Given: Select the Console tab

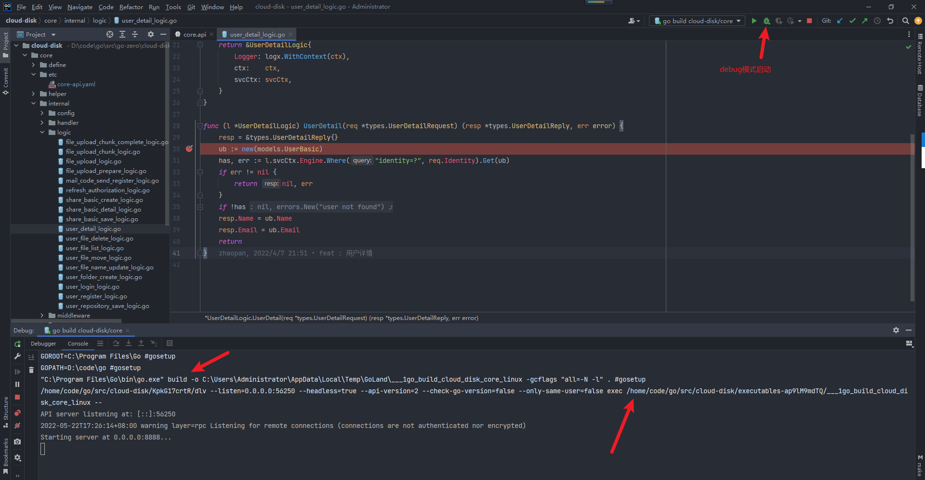Looking at the screenshot, I should coord(78,344).
